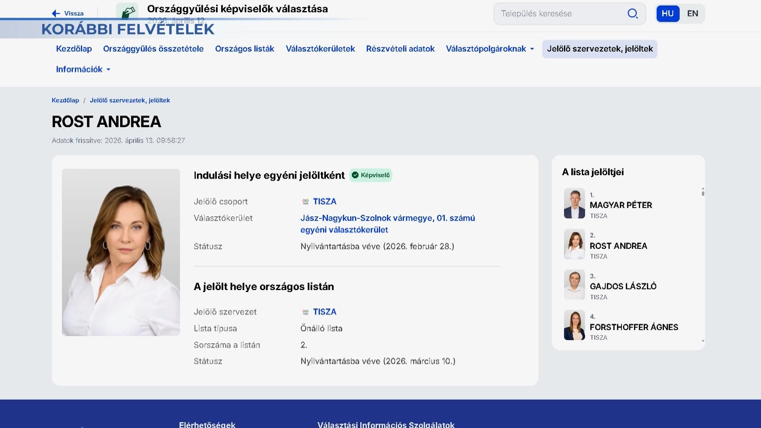Click Gajdos László's thumbnail photo
Image resolution: width=761 pixels, height=428 pixels.
point(574,285)
